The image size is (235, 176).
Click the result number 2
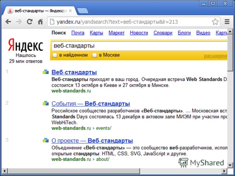(7, 103)
